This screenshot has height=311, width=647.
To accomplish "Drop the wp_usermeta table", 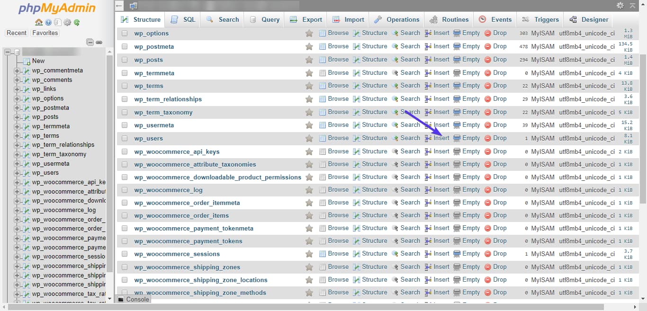I will [499, 124].
